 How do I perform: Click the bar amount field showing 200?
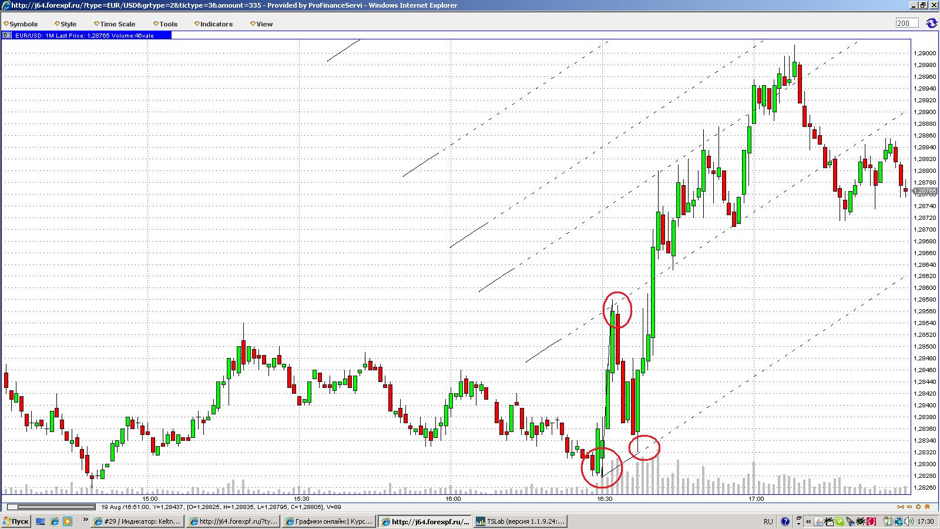pos(907,24)
